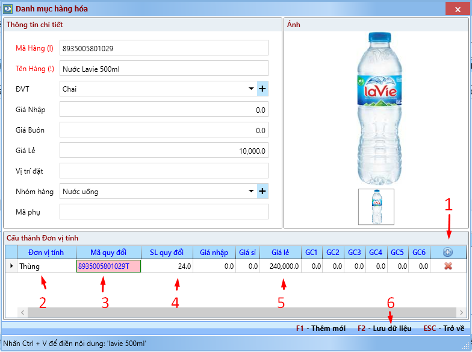Click the GC6 0.0 cell in Thùng row
Image resolution: width=472 pixels, height=352 pixels.
(419, 266)
